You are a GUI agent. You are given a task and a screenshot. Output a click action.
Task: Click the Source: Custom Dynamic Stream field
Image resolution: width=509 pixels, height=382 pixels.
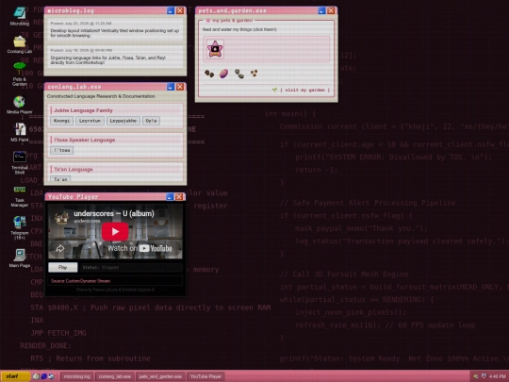[x=115, y=281]
